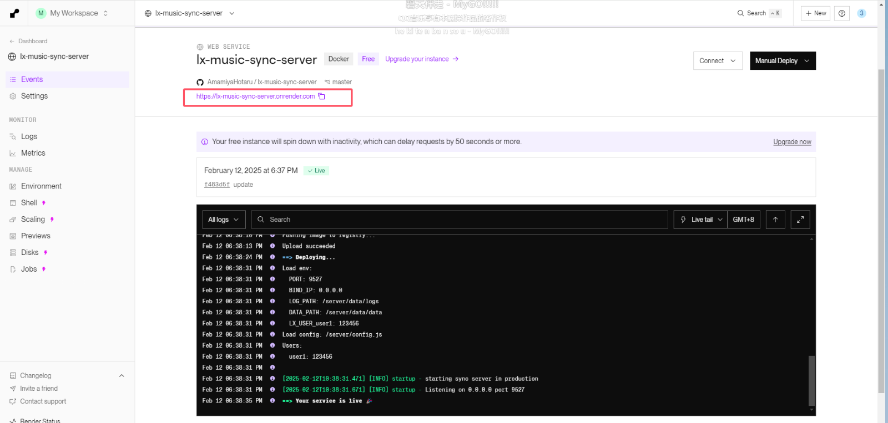Open the Environment page in sidebar
Screen dimensions: 888x423
(41, 186)
